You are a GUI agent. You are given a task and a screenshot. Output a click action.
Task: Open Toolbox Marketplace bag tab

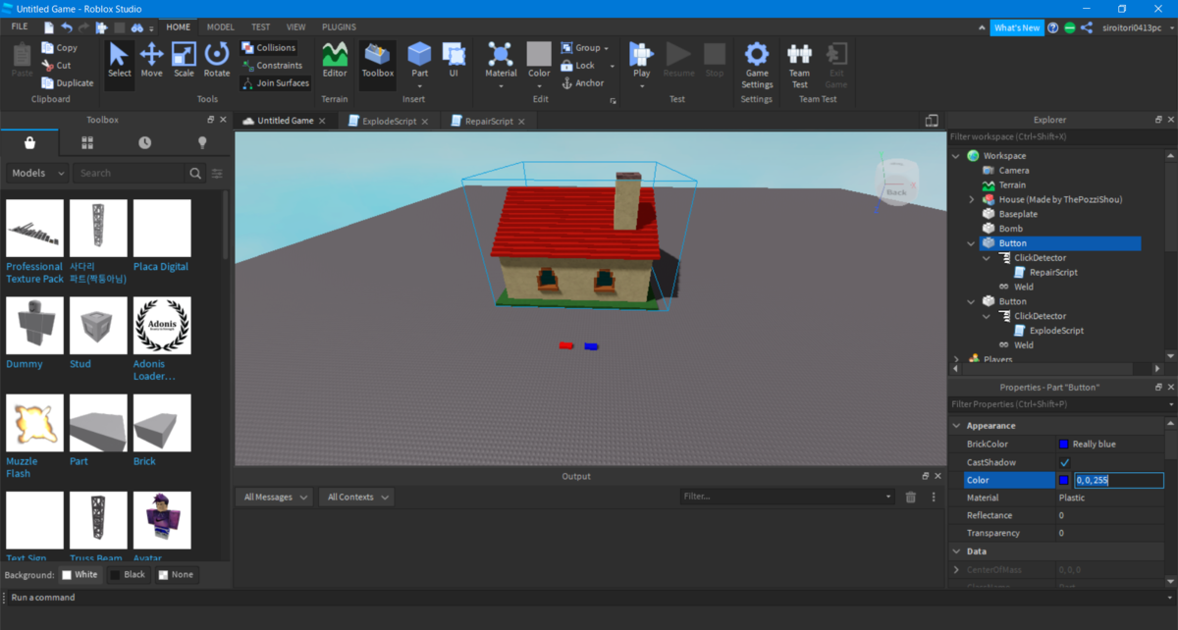point(29,142)
